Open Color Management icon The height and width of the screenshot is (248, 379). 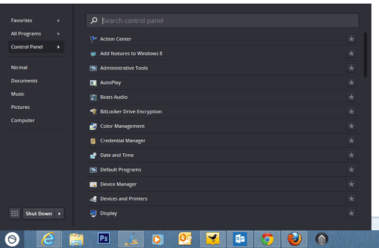[93, 126]
